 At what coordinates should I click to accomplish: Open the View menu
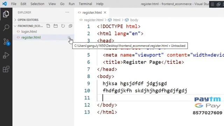pos(52,4)
